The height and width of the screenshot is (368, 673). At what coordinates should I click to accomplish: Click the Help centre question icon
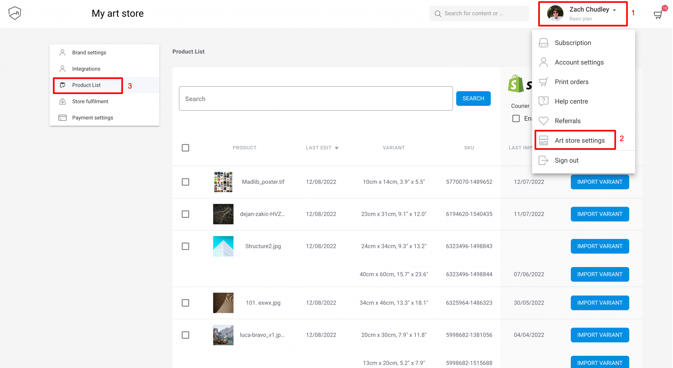(x=544, y=101)
